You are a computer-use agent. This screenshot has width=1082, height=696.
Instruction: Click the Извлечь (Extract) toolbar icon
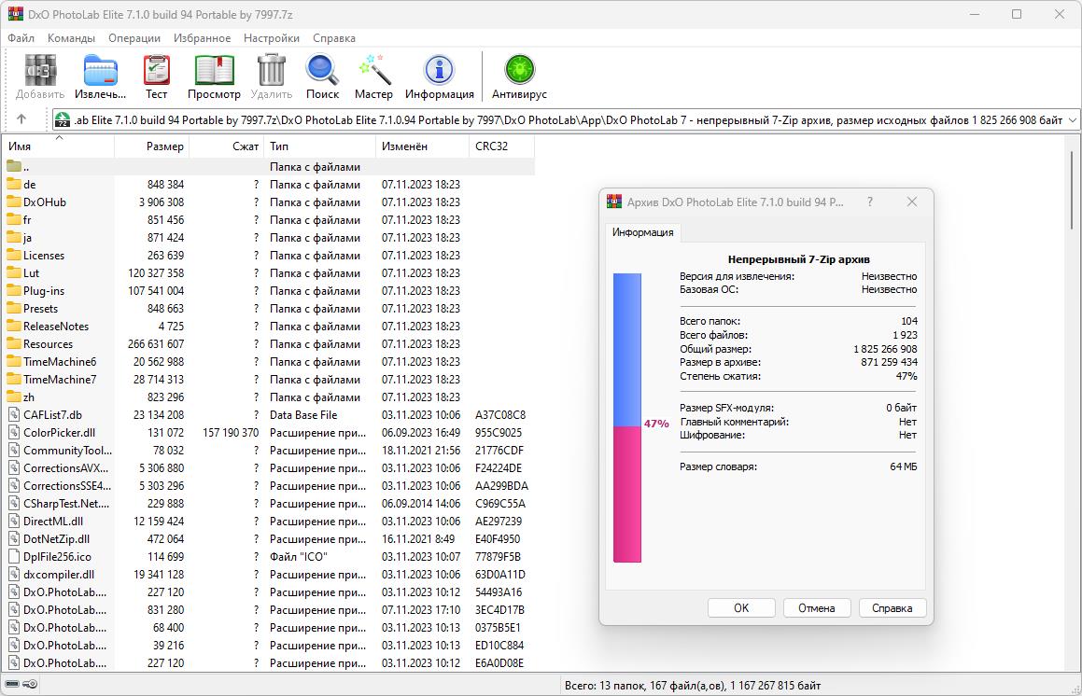tap(100, 69)
